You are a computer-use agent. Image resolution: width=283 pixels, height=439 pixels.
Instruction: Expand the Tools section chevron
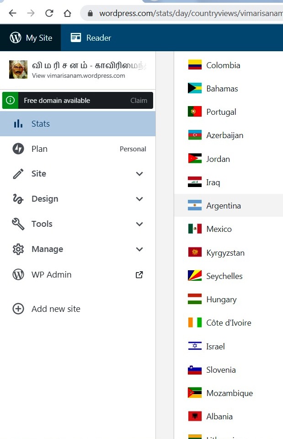(x=139, y=224)
